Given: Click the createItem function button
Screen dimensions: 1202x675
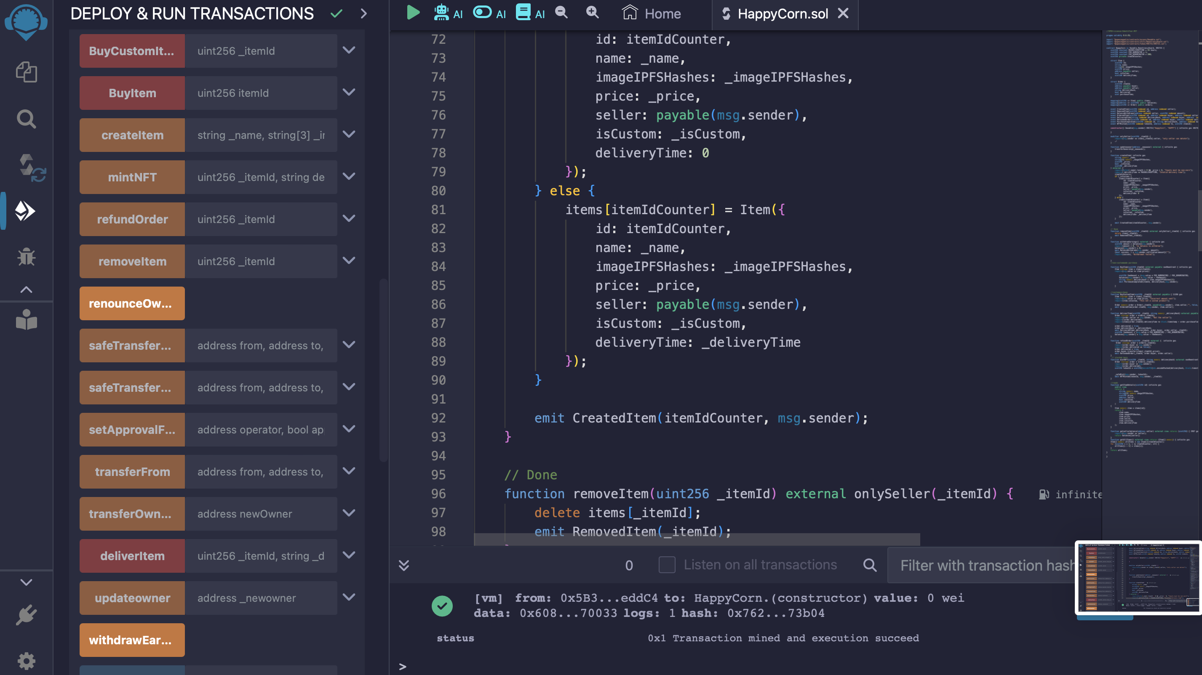Looking at the screenshot, I should click(x=132, y=135).
